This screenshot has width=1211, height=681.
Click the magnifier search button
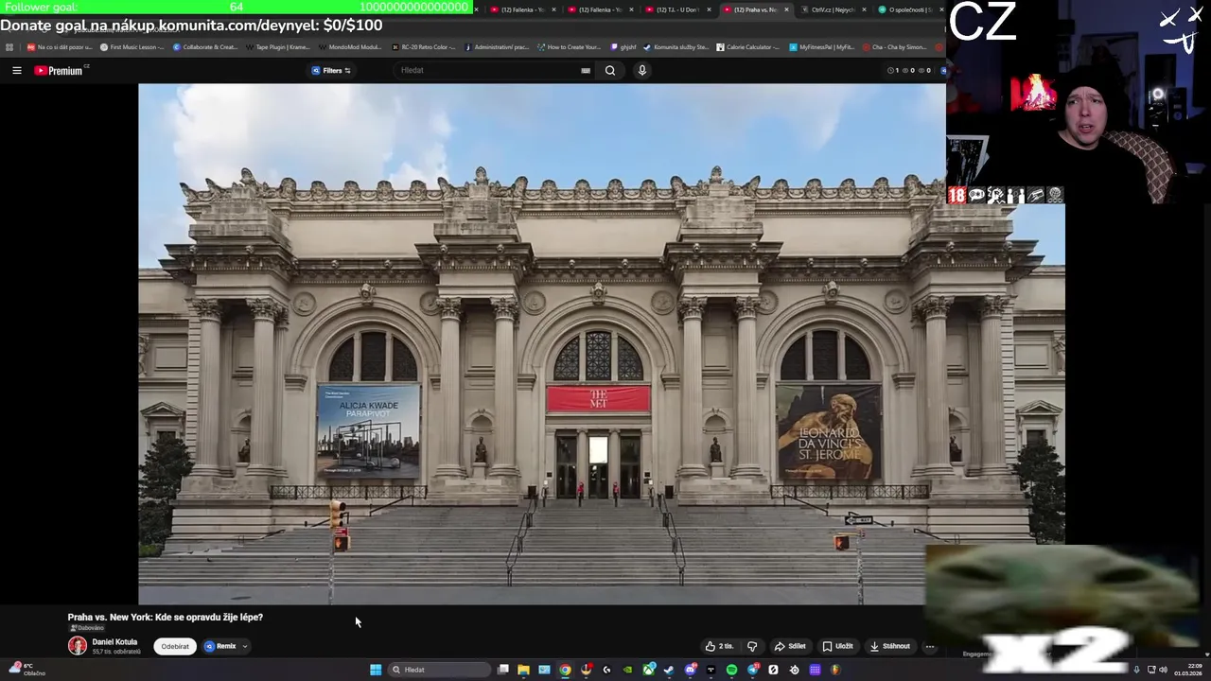(610, 70)
